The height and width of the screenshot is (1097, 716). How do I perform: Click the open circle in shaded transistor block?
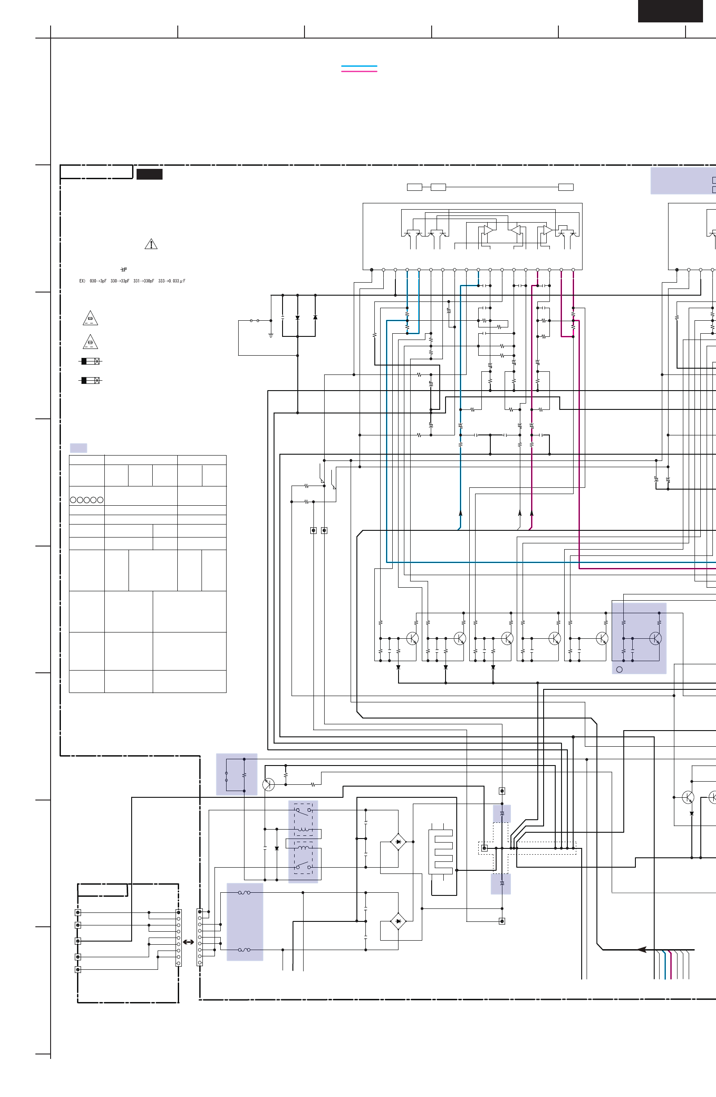click(619, 669)
